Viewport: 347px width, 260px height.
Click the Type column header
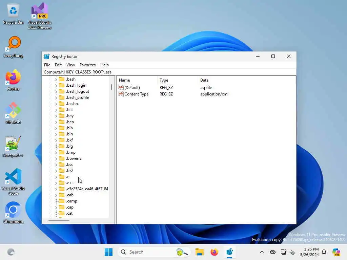click(x=178, y=80)
